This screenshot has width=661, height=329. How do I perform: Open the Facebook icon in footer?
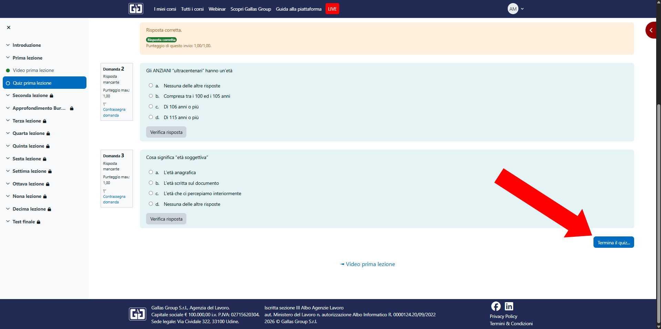click(x=496, y=306)
